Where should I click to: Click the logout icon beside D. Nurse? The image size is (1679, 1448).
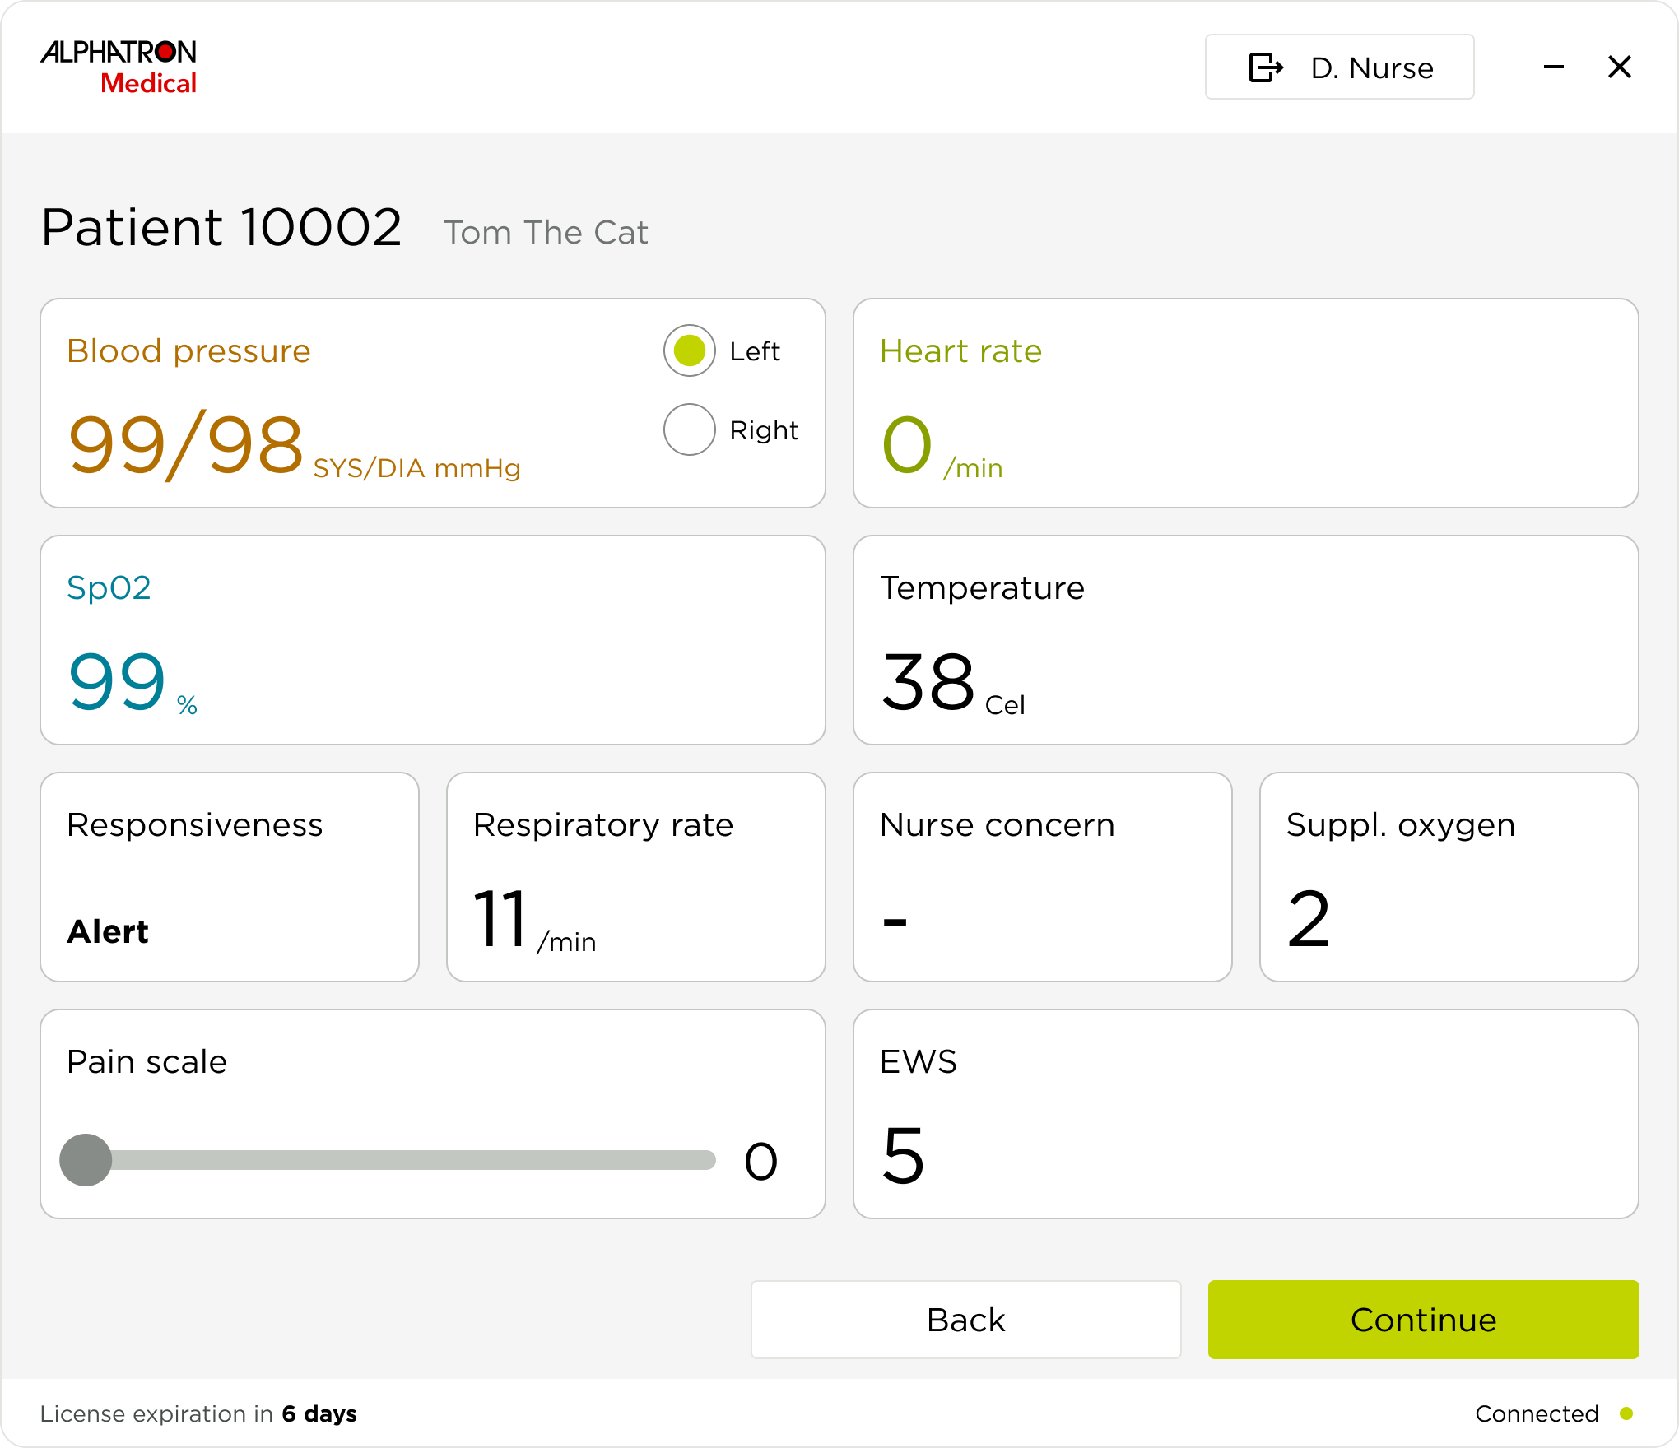tap(1265, 67)
